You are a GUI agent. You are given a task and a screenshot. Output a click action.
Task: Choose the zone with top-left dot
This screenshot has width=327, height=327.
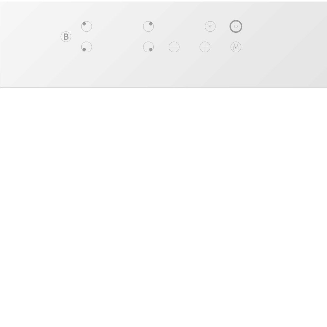coord(87,26)
